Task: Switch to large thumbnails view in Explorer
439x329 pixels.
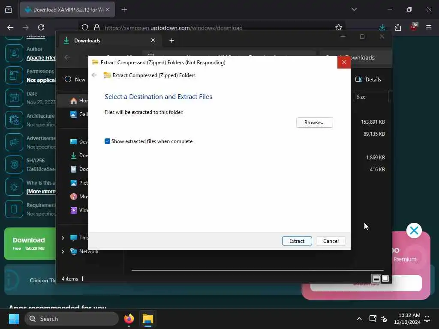Action: point(385,278)
